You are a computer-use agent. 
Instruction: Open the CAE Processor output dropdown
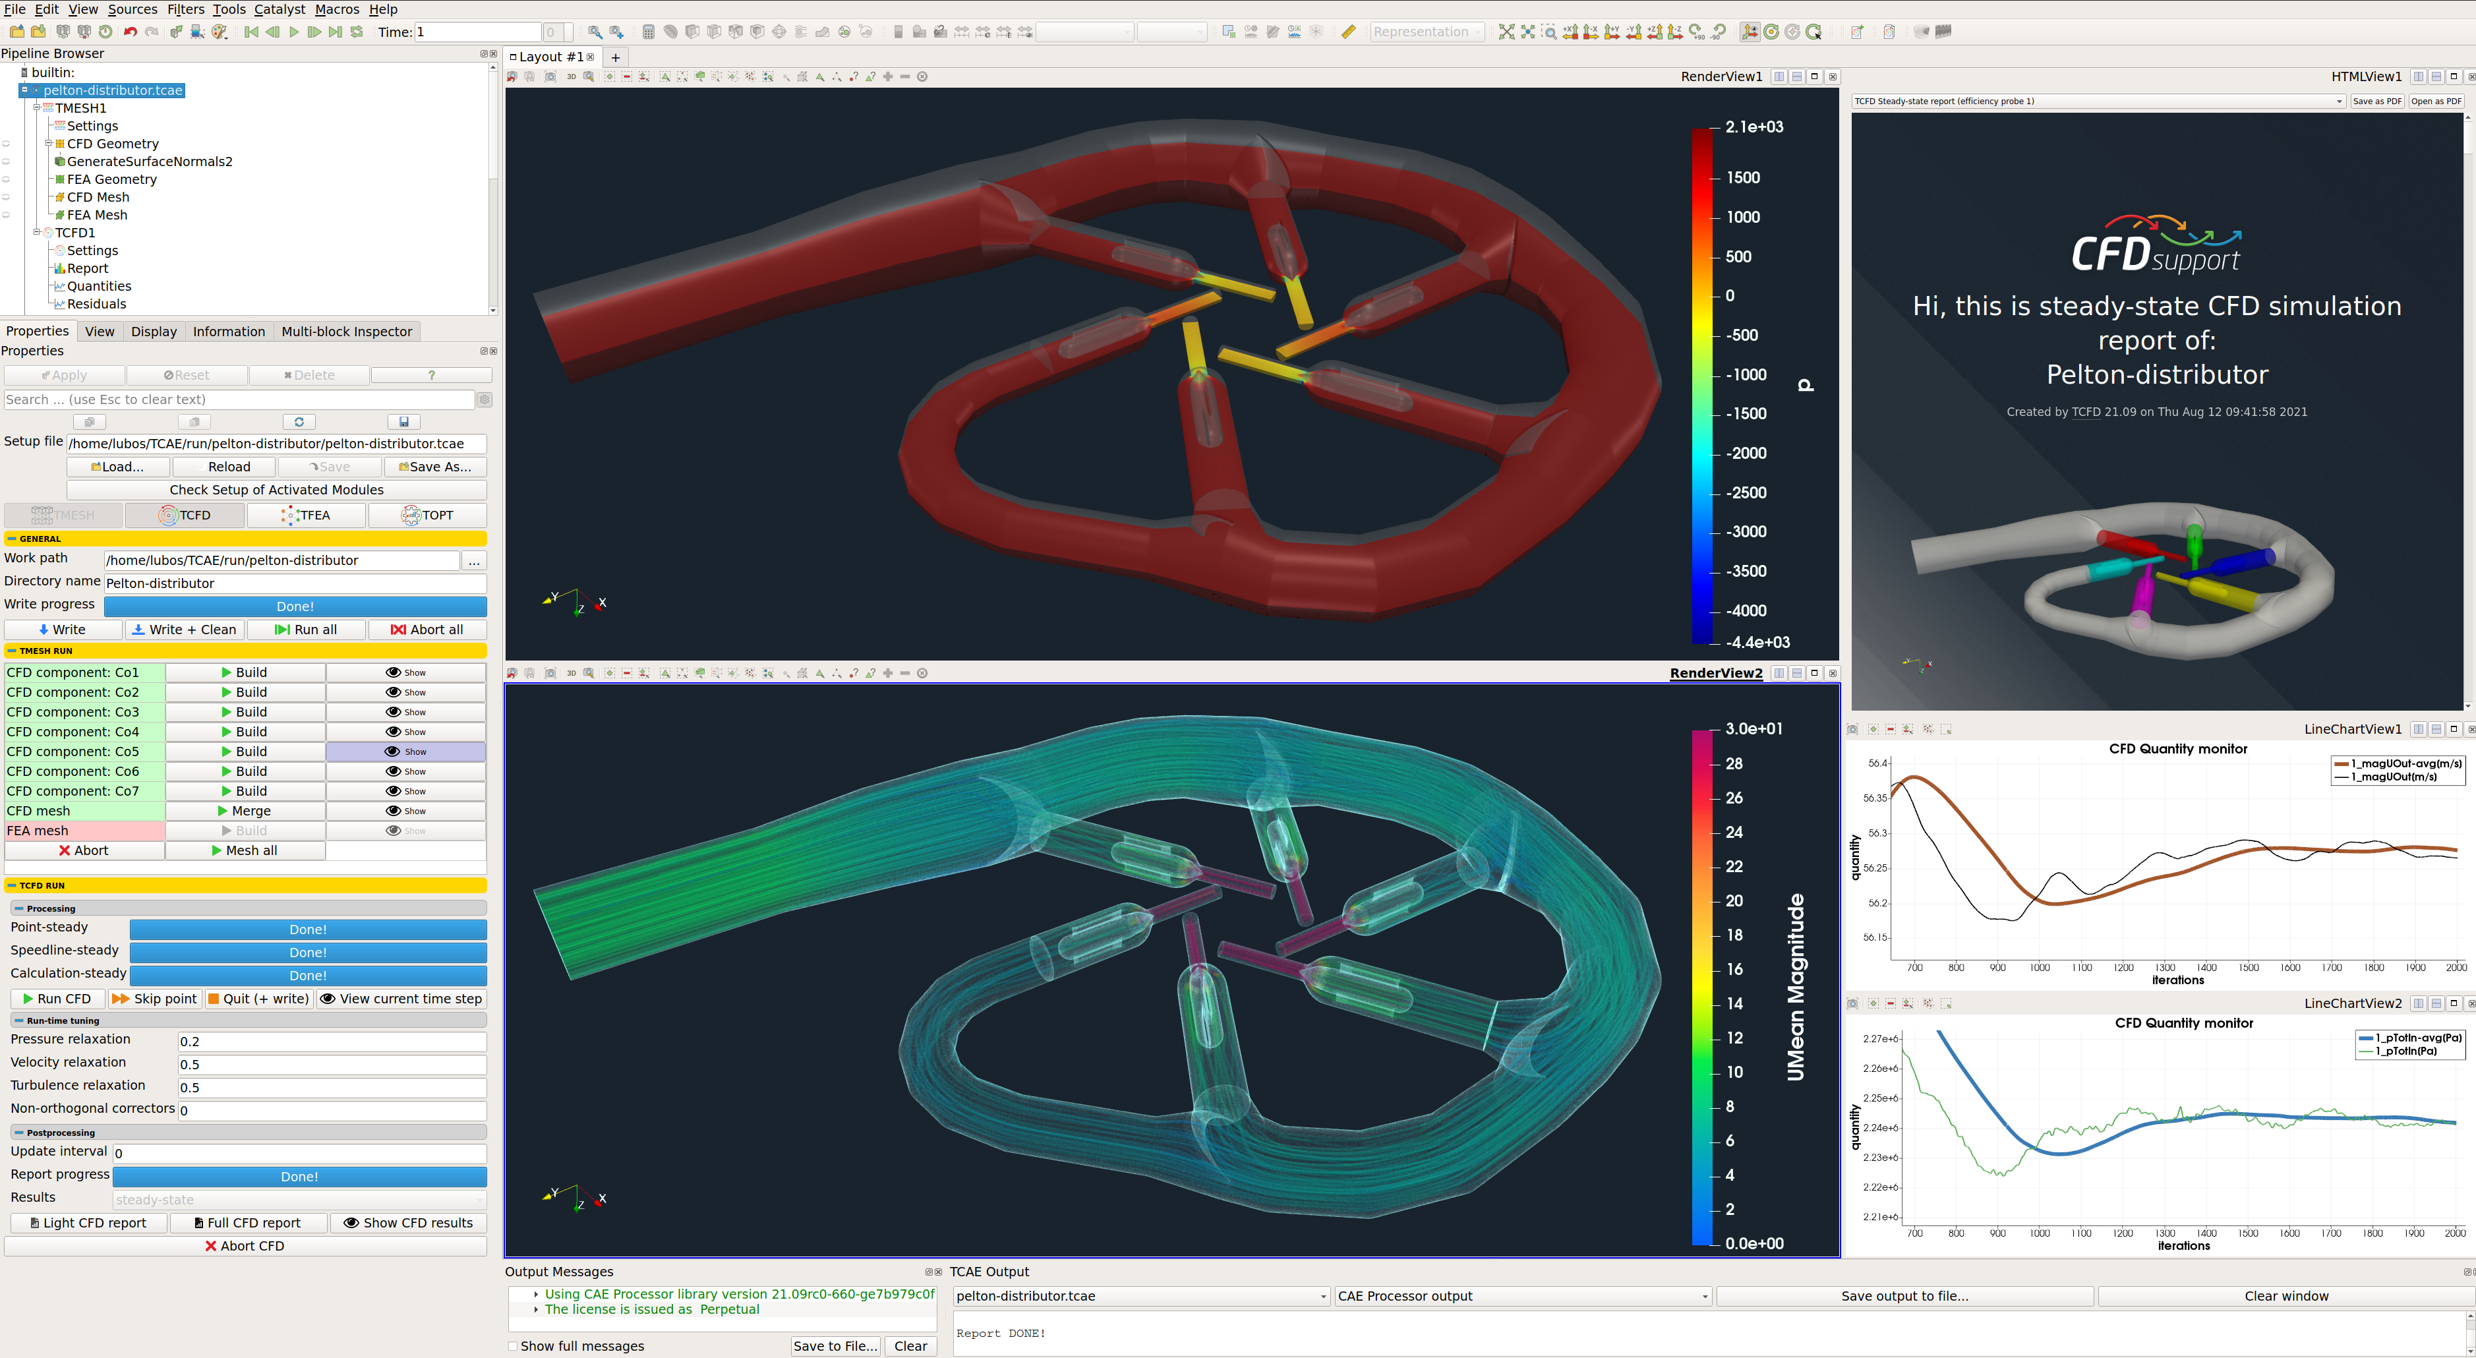(x=1523, y=1295)
